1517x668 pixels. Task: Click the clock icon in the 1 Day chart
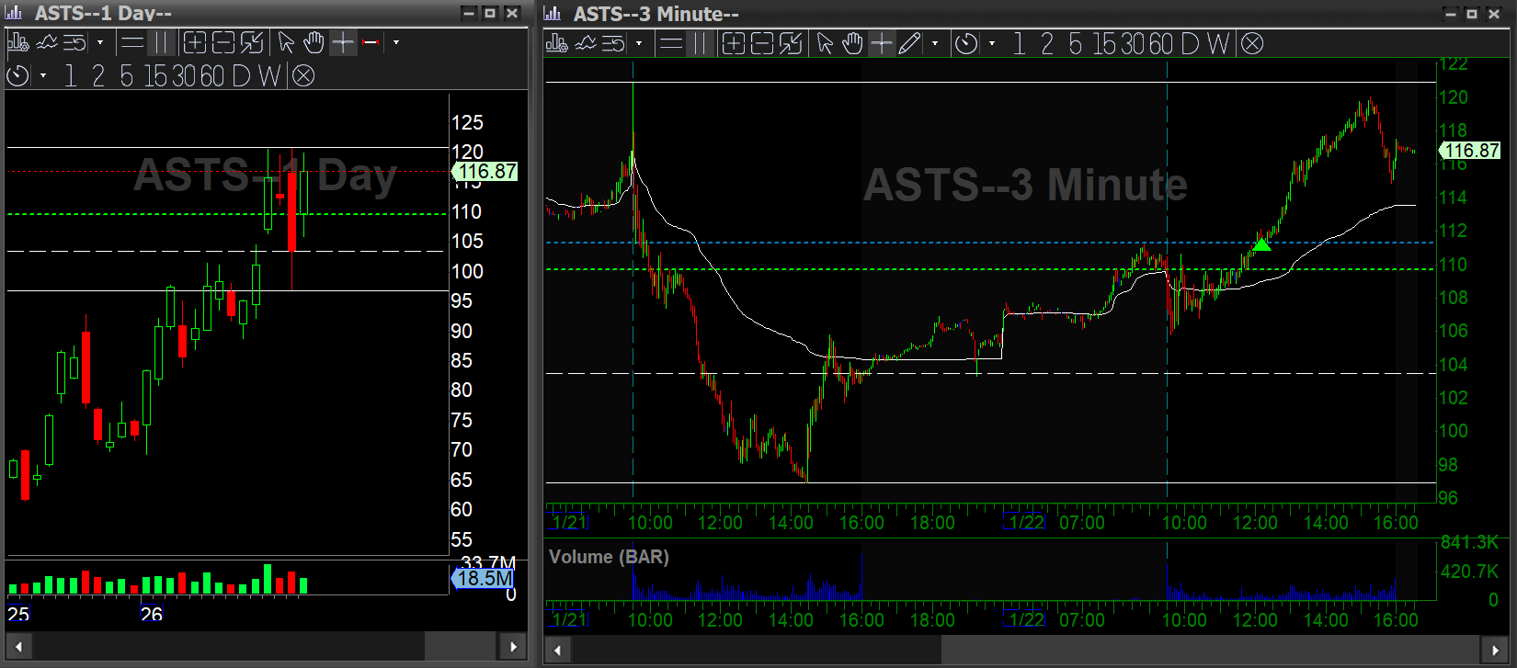[18, 76]
